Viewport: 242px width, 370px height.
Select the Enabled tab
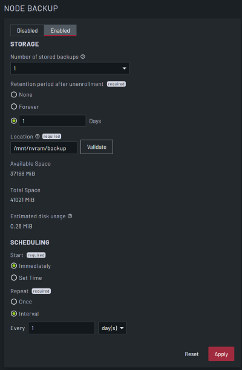[60, 30]
